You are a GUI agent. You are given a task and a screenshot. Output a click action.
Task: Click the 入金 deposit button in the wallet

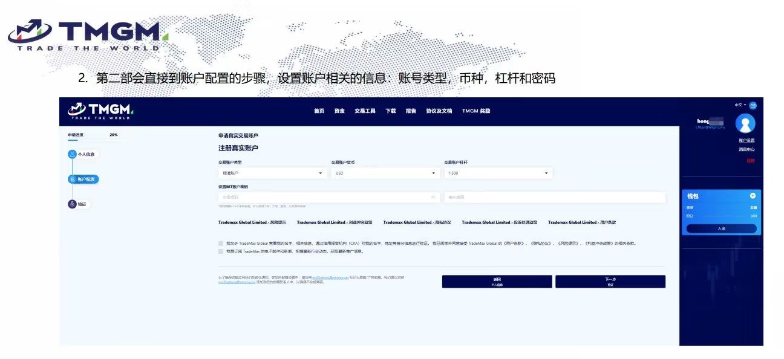pos(721,228)
